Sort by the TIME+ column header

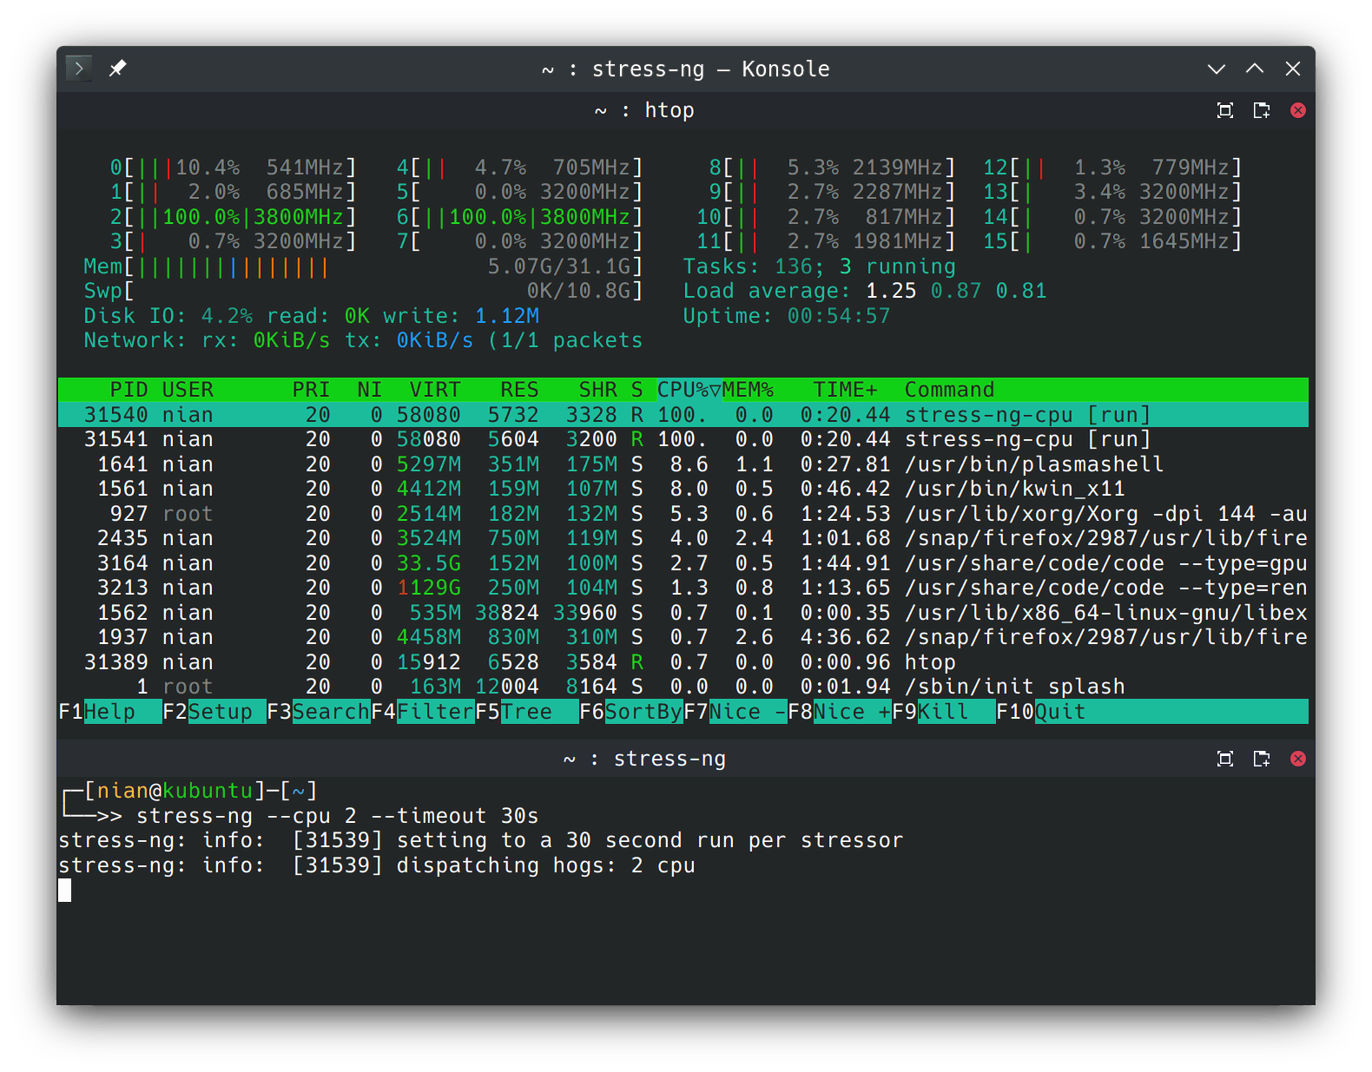tap(845, 390)
